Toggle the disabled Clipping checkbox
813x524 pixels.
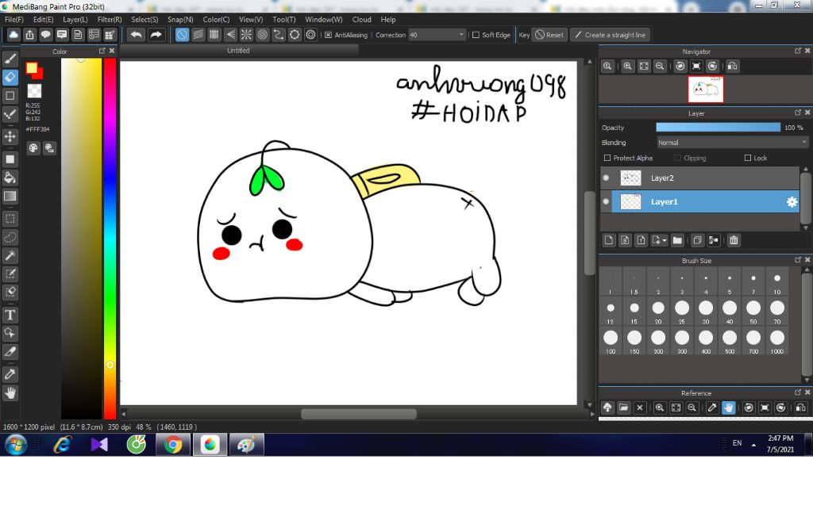click(x=677, y=158)
